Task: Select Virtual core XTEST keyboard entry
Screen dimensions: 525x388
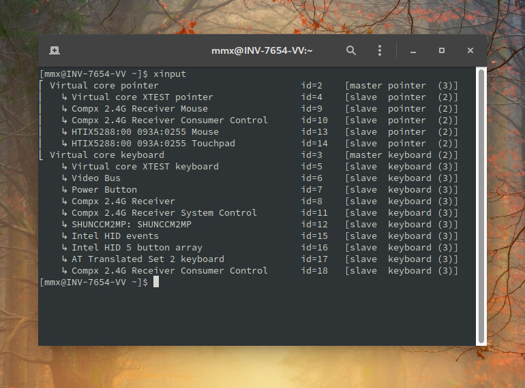Action: tap(145, 166)
